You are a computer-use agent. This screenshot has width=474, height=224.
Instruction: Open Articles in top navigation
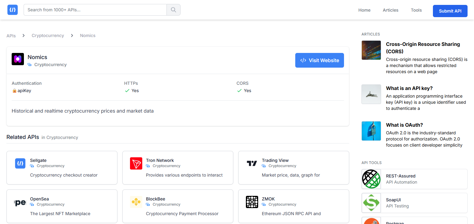click(x=391, y=10)
